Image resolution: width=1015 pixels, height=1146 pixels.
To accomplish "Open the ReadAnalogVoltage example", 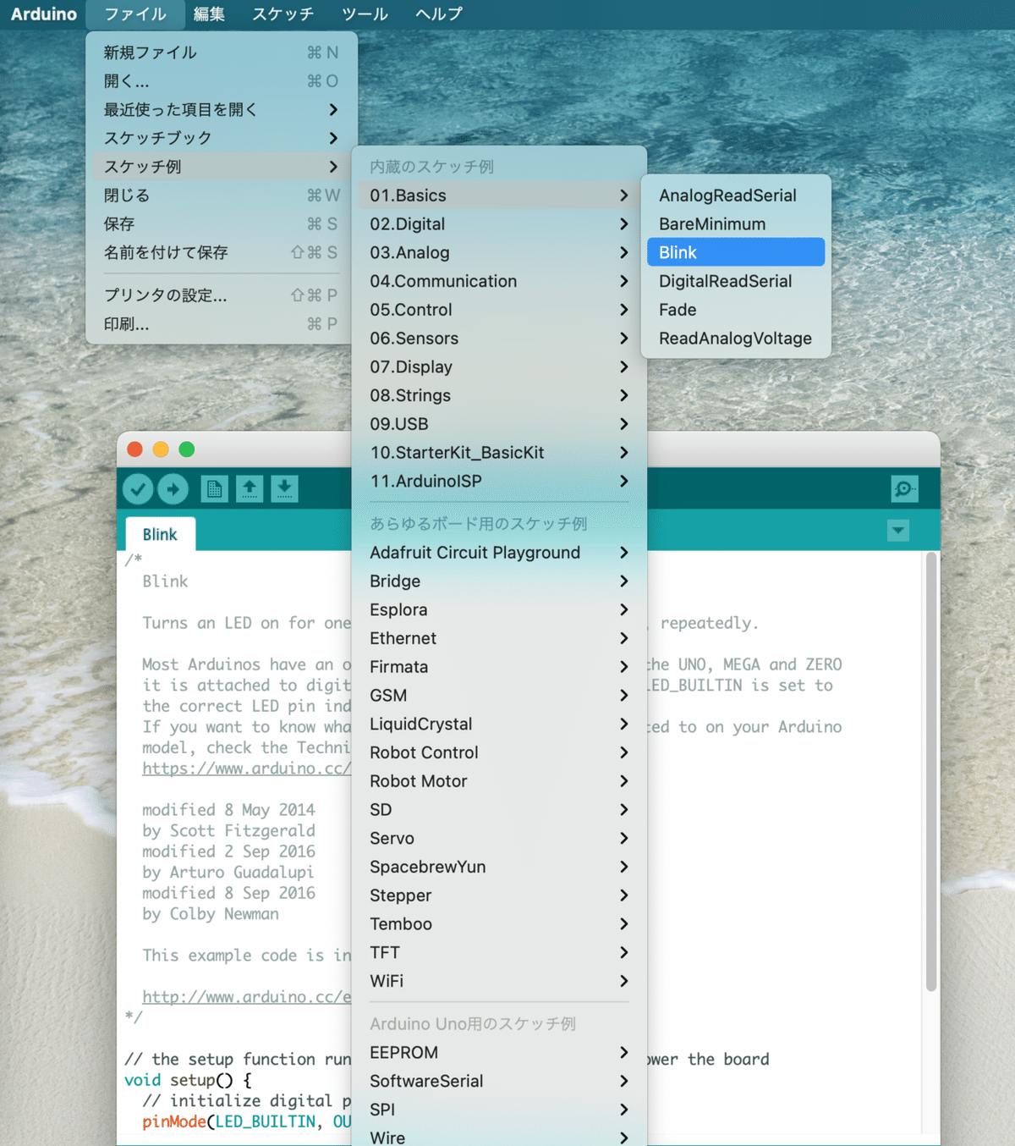I will (x=736, y=339).
